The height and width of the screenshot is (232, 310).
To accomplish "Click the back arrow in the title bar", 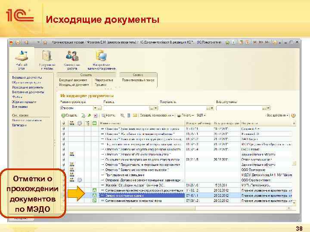I will (x=26, y=42).
